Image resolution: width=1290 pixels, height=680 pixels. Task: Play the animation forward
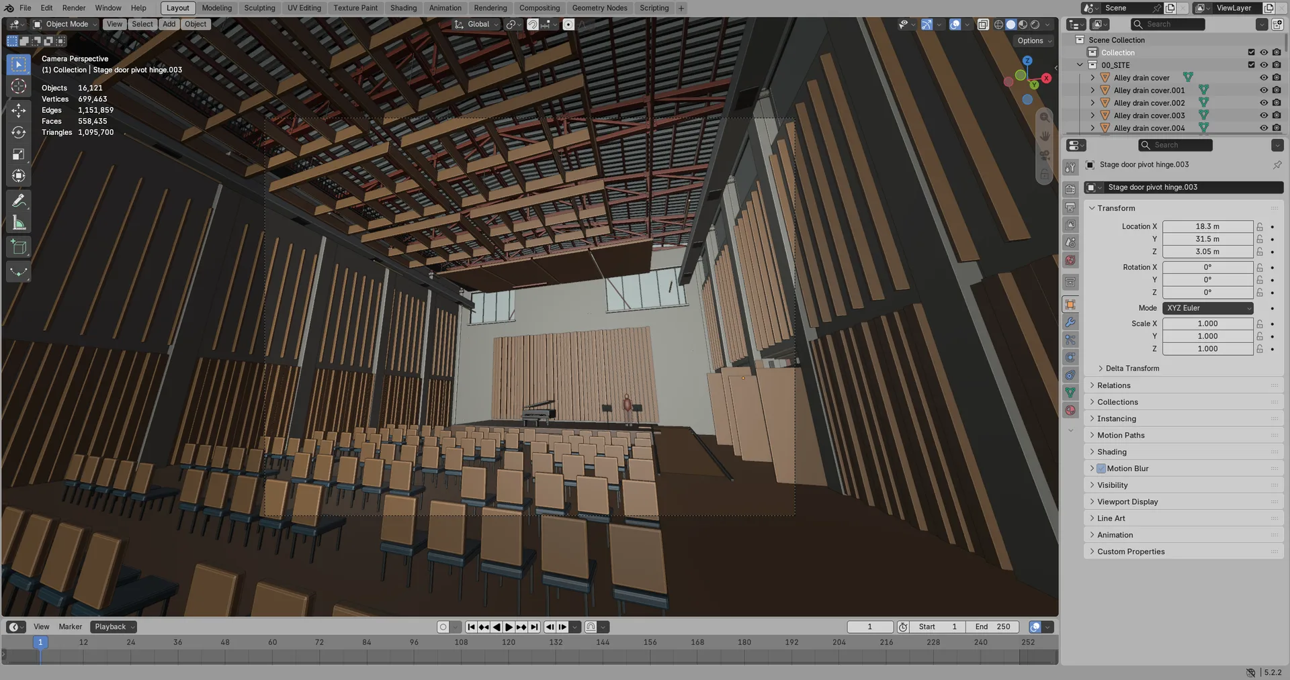coord(509,627)
